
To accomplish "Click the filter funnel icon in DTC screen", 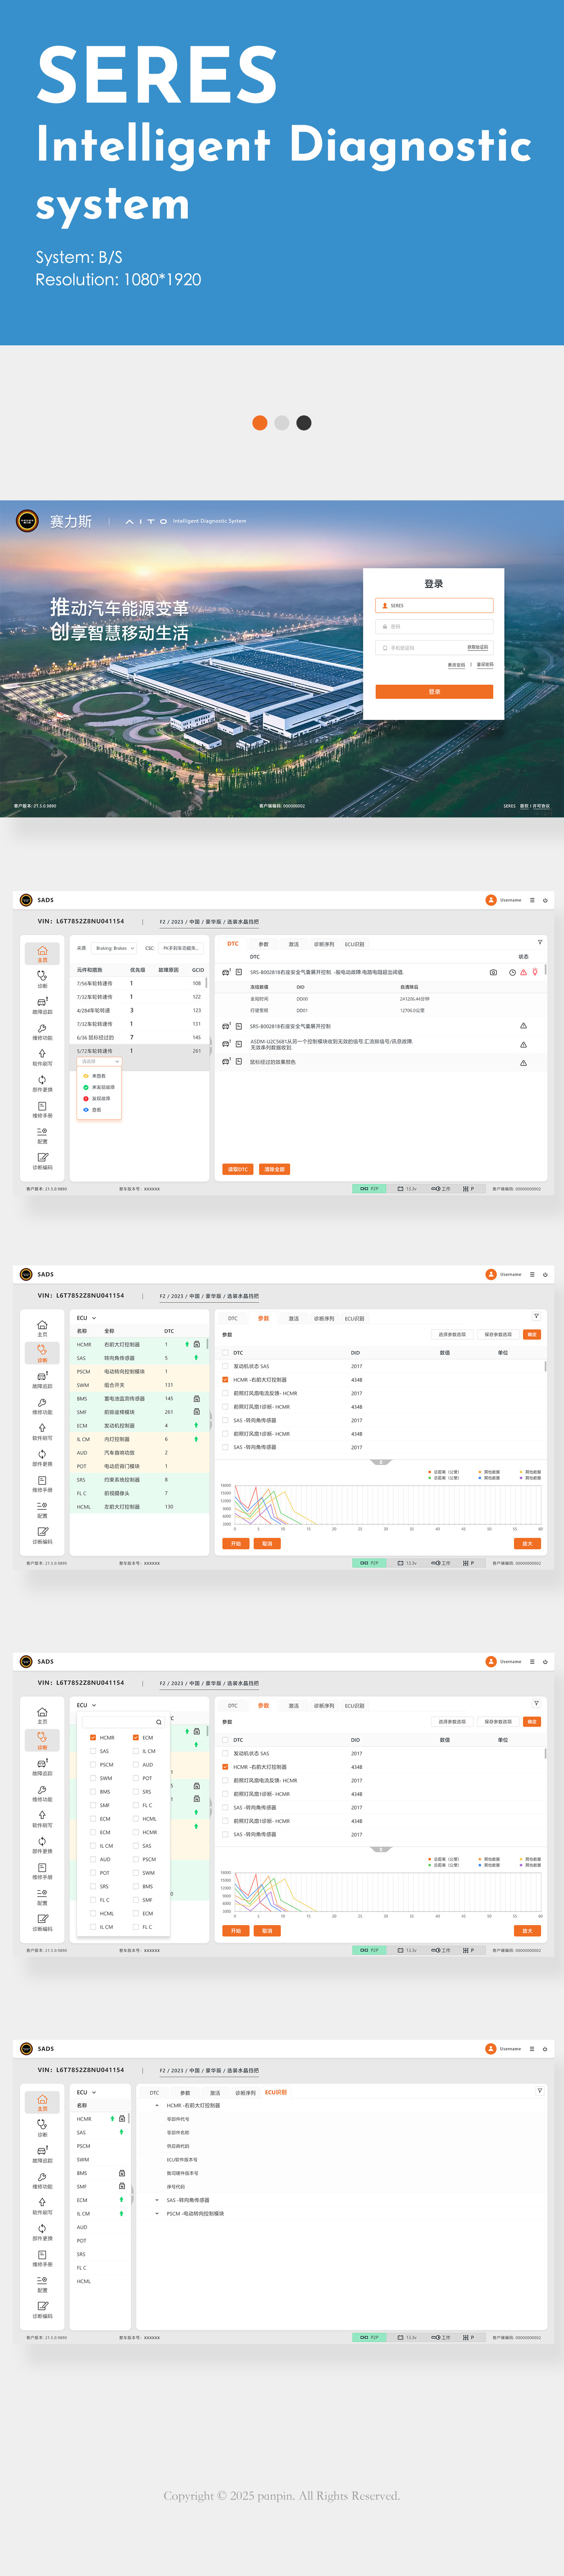I will click(540, 942).
